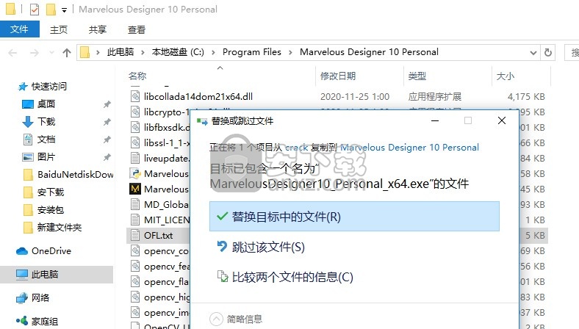Open 新建文件夹 in sidebar

click(59, 227)
